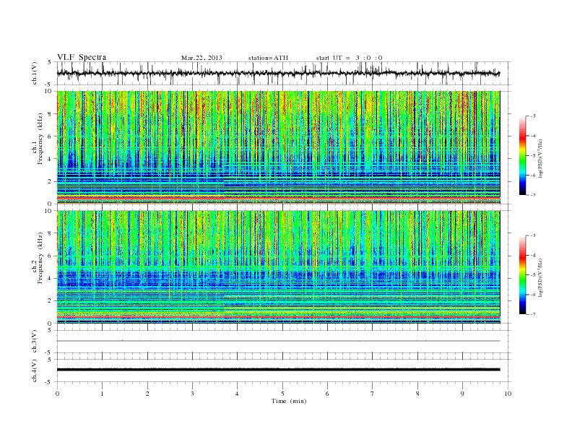Click the ch.2 spectrogram color scale bar
The image size is (572, 442).
click(x=523, y=274)
